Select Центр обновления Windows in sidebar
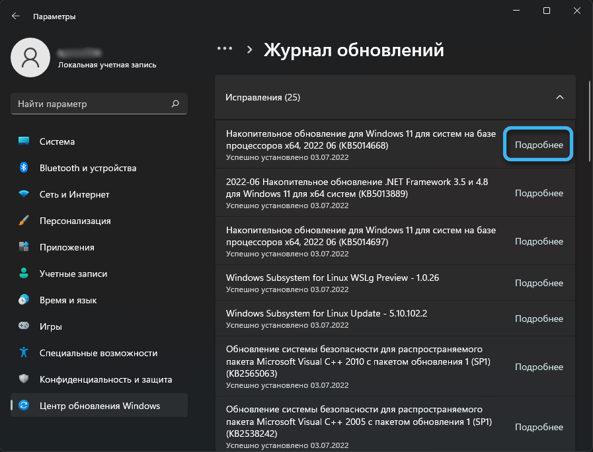593x452 pixels. pos(99,406)
